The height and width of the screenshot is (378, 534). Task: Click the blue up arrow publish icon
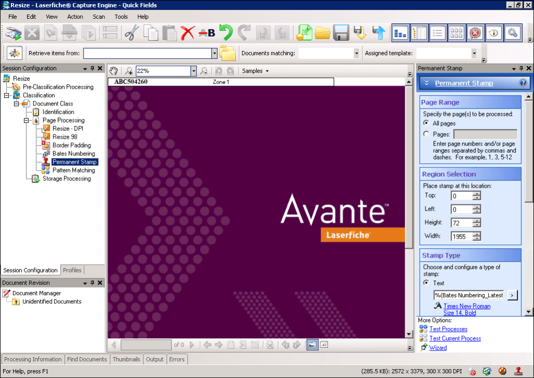pos(379,33)
